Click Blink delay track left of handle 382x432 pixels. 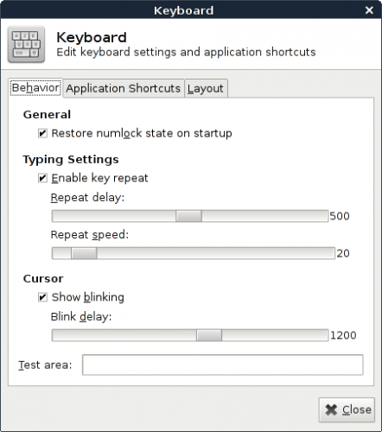[x=124, y=335]
